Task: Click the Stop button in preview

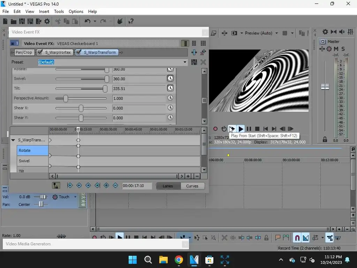Action: click(x=257, y=129)
